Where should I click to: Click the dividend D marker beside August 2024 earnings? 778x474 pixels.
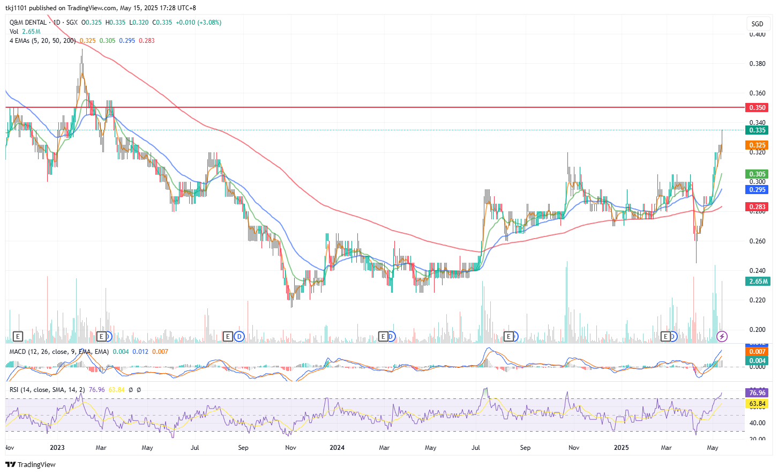click(516, 336)
